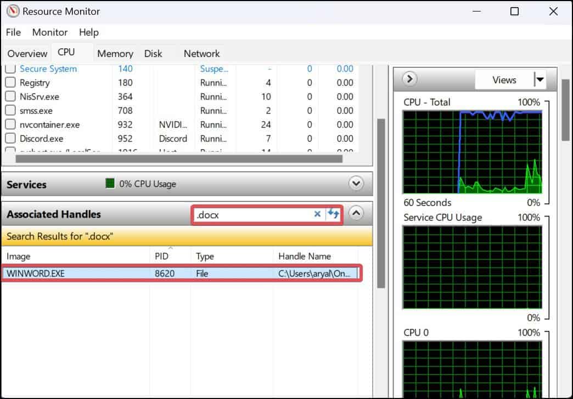Open the File menu
573x399 pixels.
click(x=13, y=32)
